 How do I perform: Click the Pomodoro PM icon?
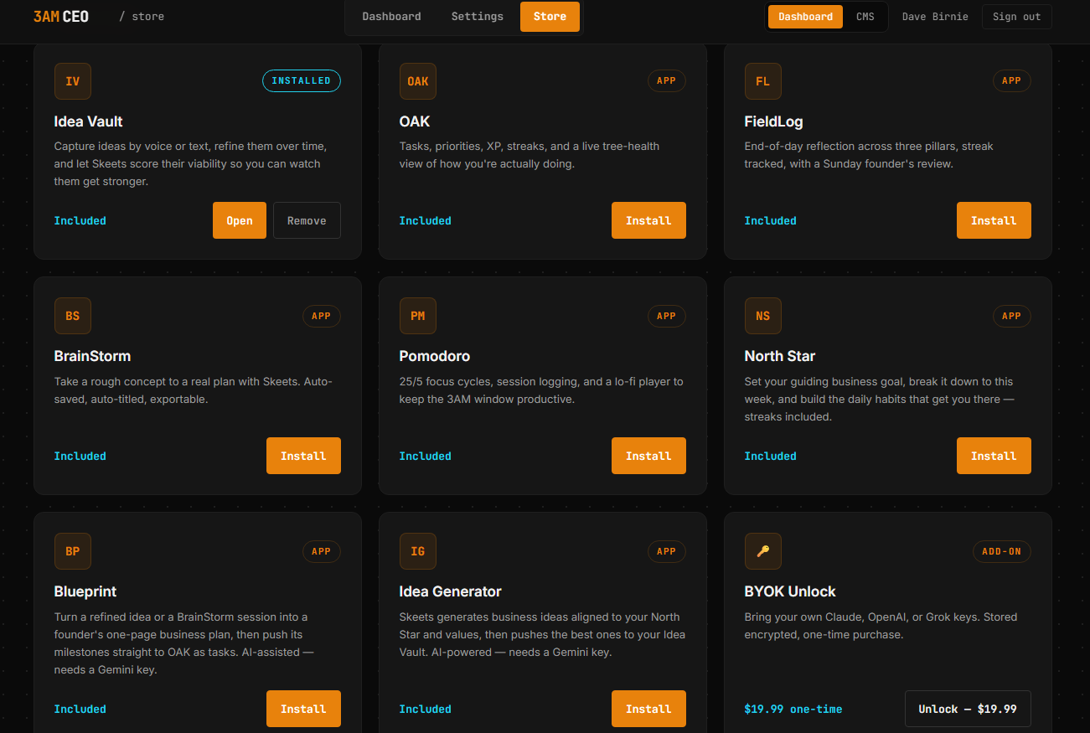[418, 316]
